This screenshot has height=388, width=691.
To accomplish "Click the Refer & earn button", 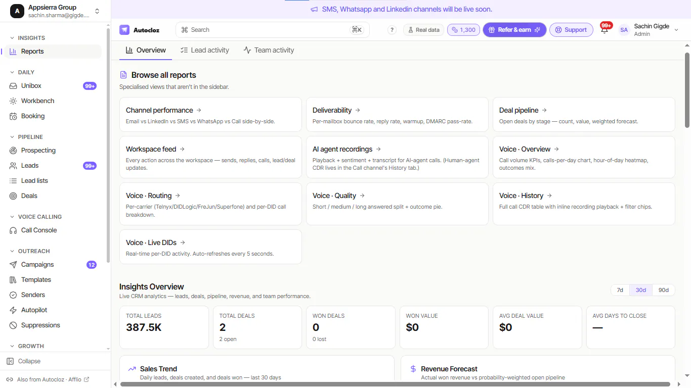I will (x=514, y=30).
